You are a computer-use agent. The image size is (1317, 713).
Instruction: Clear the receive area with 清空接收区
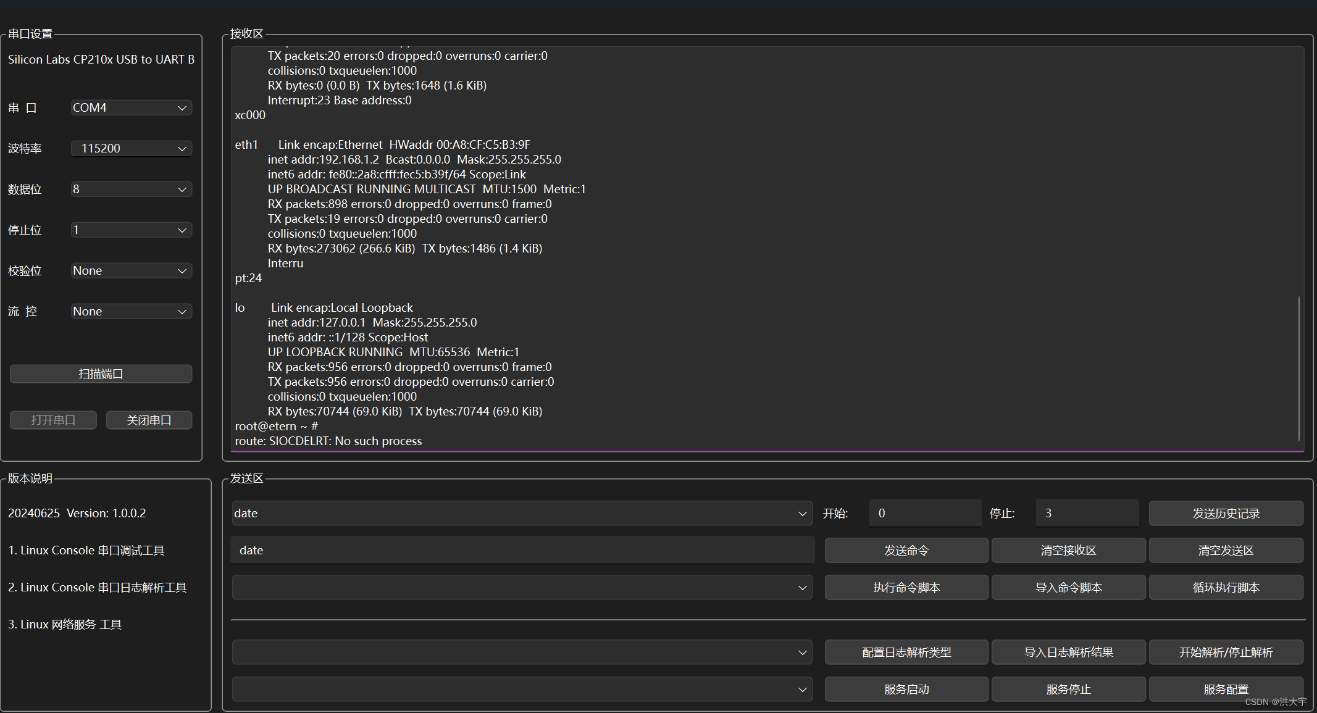click(1068, 550)
